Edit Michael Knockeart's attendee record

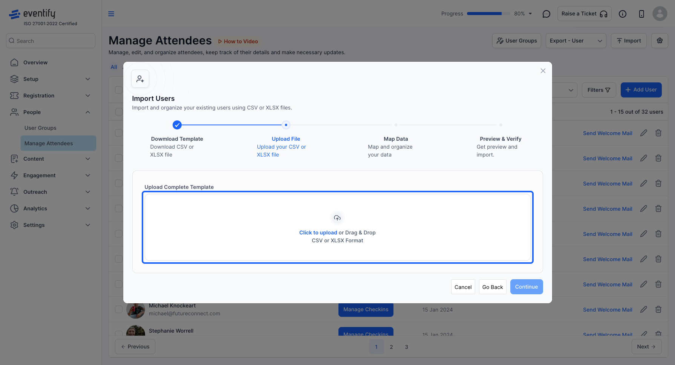click(644, 309)
